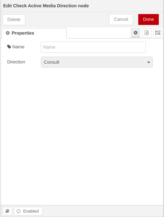Viewport: 164px width, 217px height.
Task: Open node help via the book icon
Action: point(8,211)
